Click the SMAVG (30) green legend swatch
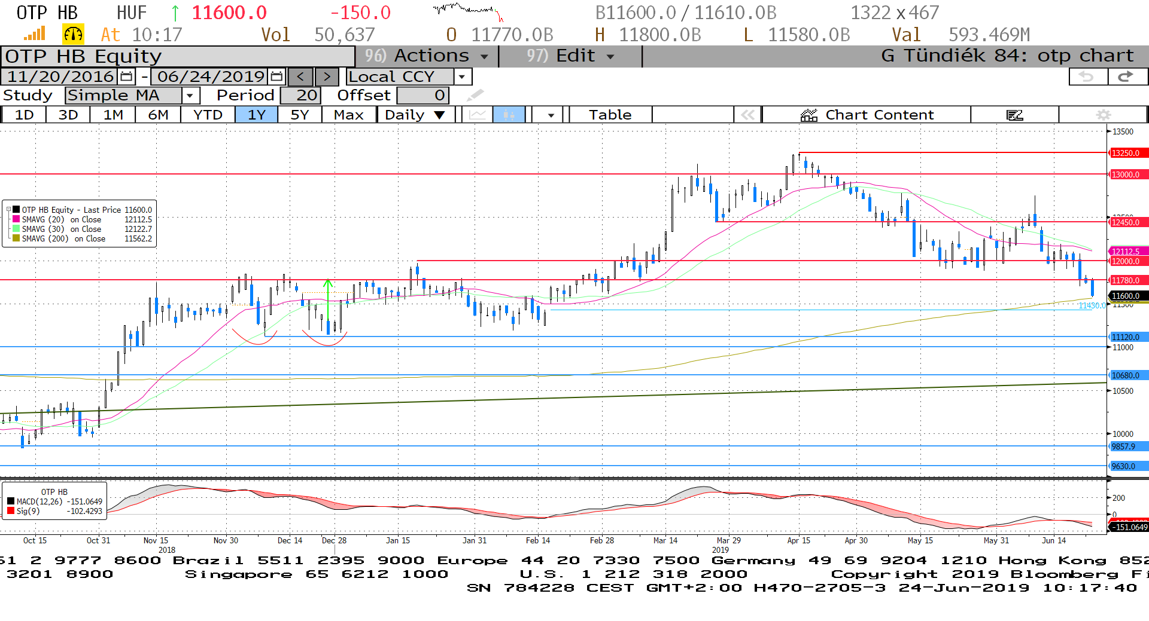This screenshot has height=621, width=1149. coord(17,229)
